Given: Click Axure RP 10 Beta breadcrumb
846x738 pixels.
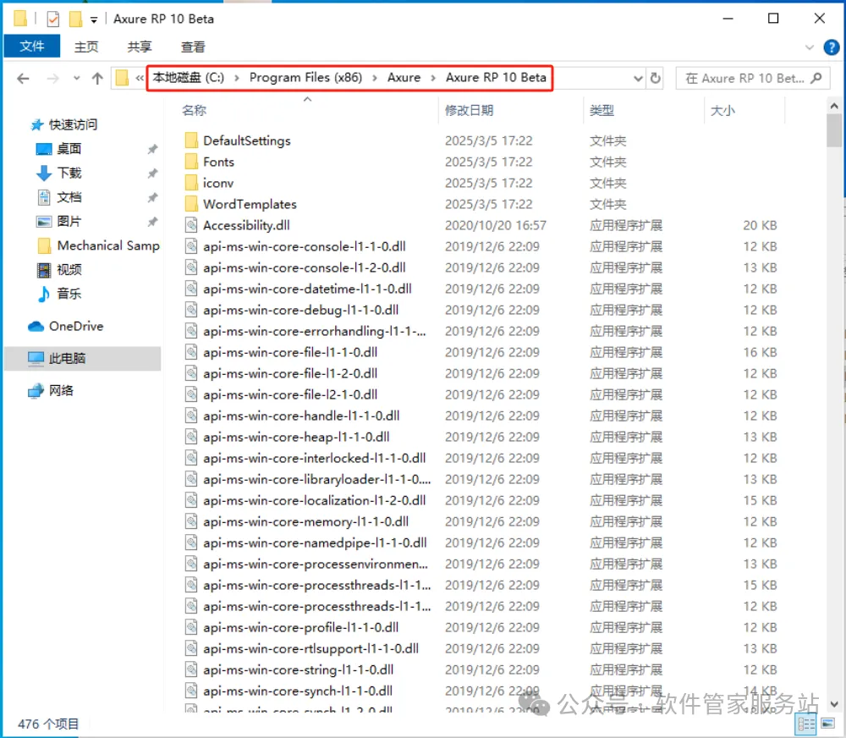Looking at the screenshot, I should pos(496,78).
